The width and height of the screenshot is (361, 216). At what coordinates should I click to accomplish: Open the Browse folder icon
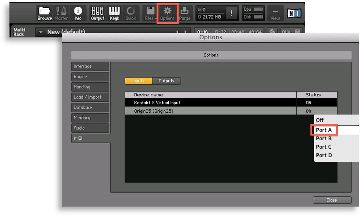[x=45, y=13]
